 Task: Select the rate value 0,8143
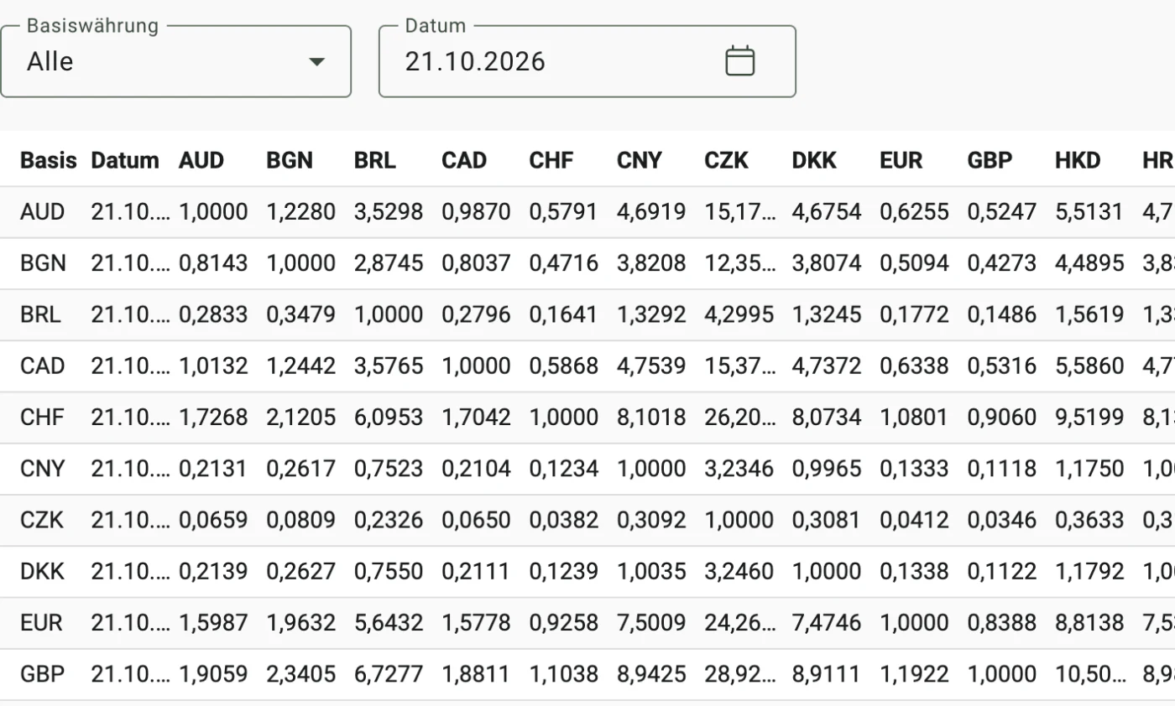213,263
